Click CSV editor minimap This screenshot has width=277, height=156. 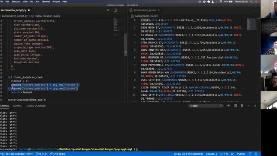tap(252, 24)
